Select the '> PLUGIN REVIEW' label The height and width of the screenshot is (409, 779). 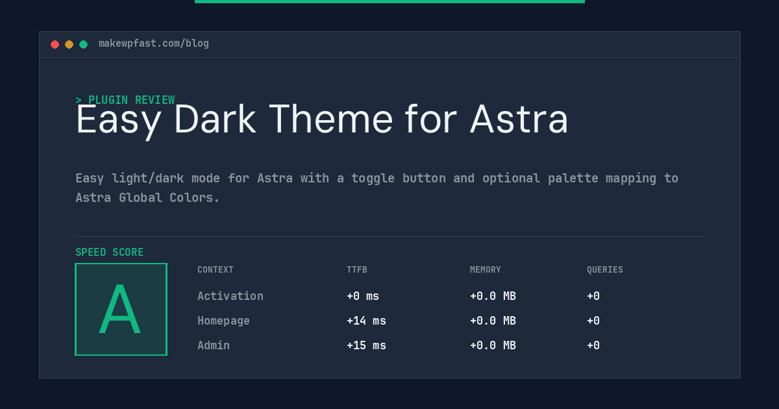(x=125, y=100)
